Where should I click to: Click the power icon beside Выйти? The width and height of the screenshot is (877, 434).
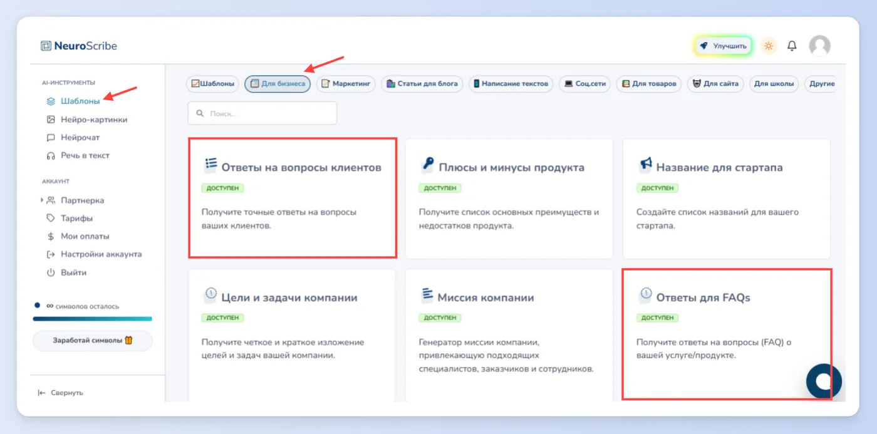[x=51, y=272]
